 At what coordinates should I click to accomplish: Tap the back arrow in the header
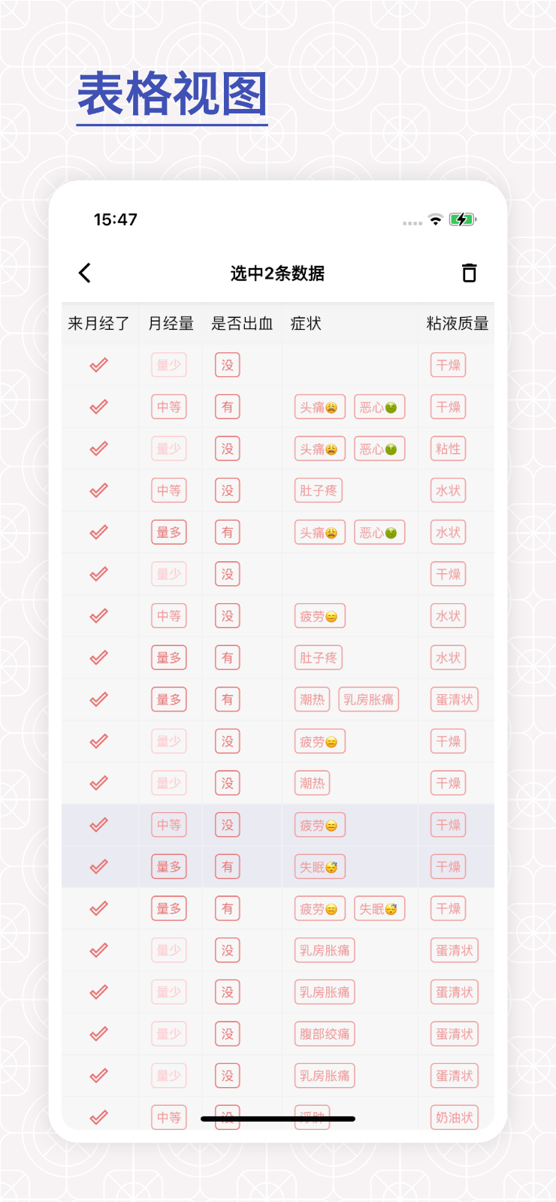[85, 273]
